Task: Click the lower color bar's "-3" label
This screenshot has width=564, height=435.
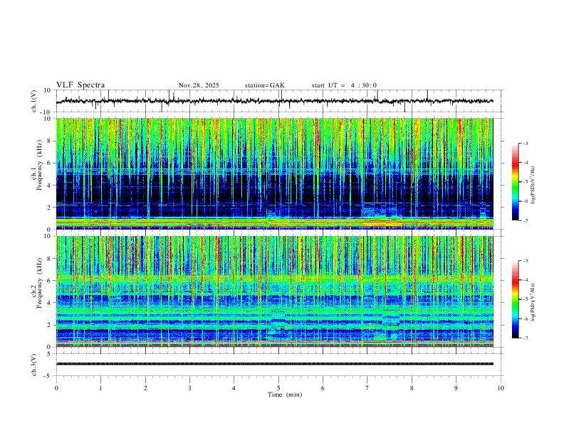Action: coord(525,261)
